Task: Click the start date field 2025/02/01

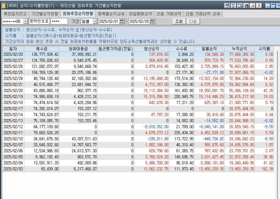Action: point(109,21)
